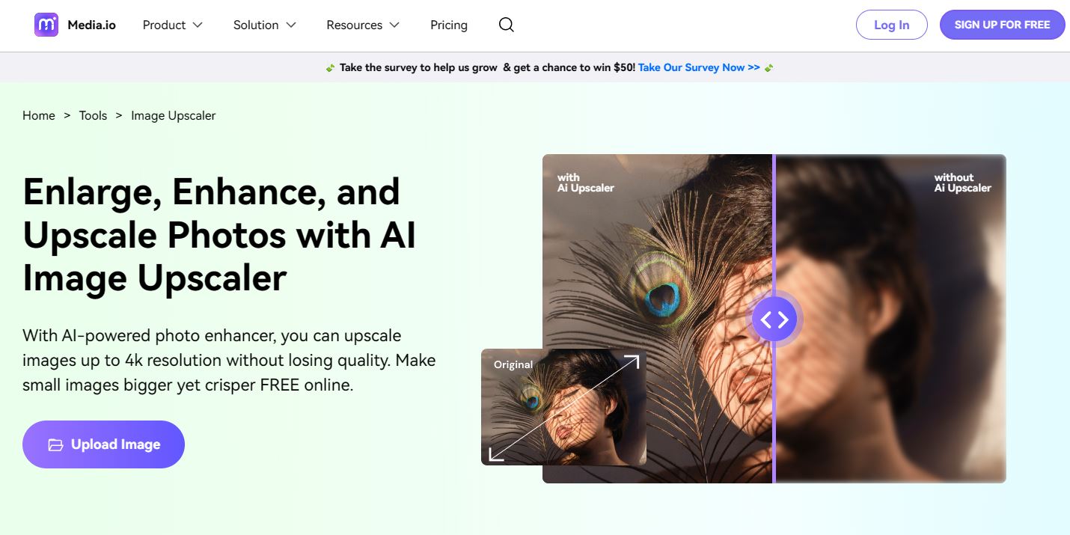Click the money icon after survey link
The width and height of the screenshot is (1070, 535).
click(769, 68)
